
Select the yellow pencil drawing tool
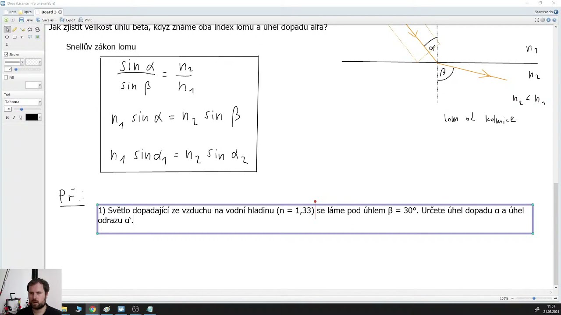click(x=15, y=30)
